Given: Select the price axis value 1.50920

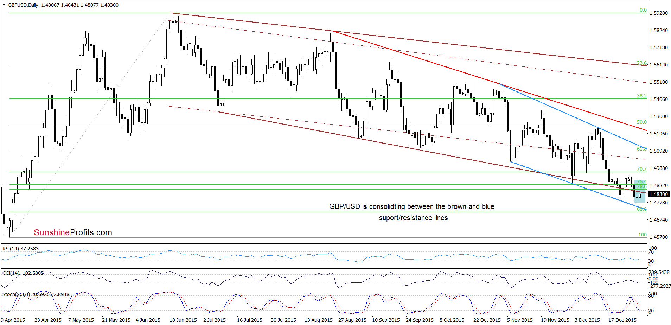Looking at the screenshot, I should tap(658, 151).
